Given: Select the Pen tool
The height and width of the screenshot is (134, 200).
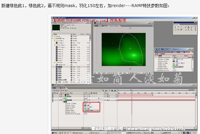Looking at the screenshot, I should 191,30.
